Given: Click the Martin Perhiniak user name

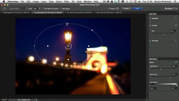Looking at the screenshot, I should pos(163,1).
